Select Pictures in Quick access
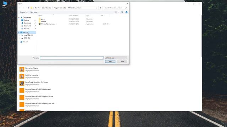227x127 pixels. point(26,29)
